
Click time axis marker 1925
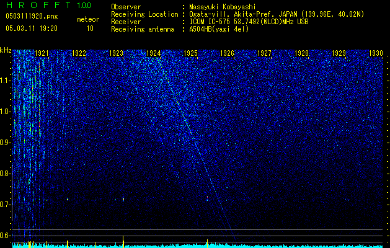tap(190, 53)
